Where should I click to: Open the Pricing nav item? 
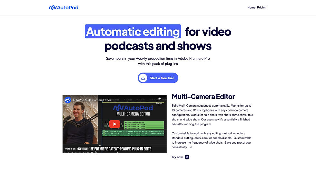tap(262, 7)
